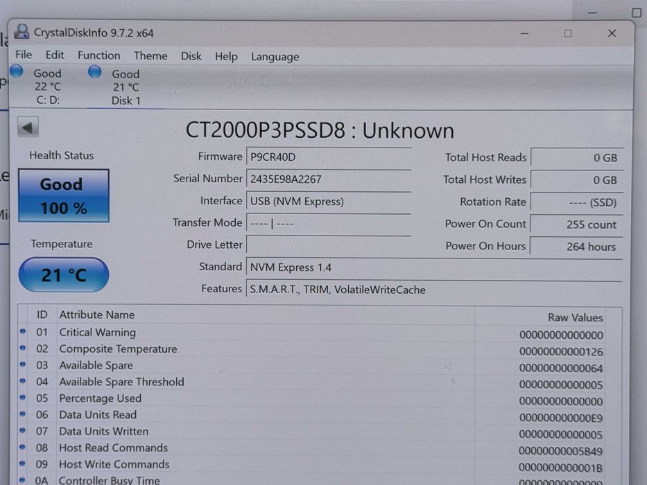Click the Power On Count value 255 count
This screenshot has height=485, width=647.
(x=577, y=224)
